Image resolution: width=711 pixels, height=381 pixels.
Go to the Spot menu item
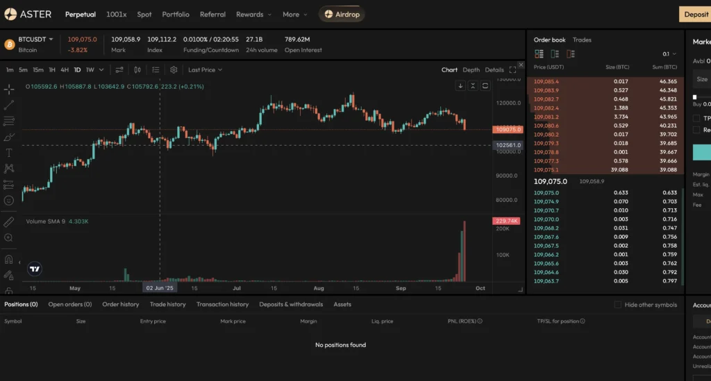144,14
